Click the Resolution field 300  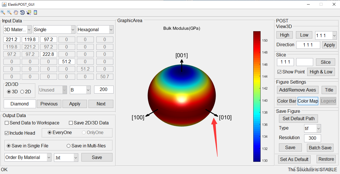312,138
